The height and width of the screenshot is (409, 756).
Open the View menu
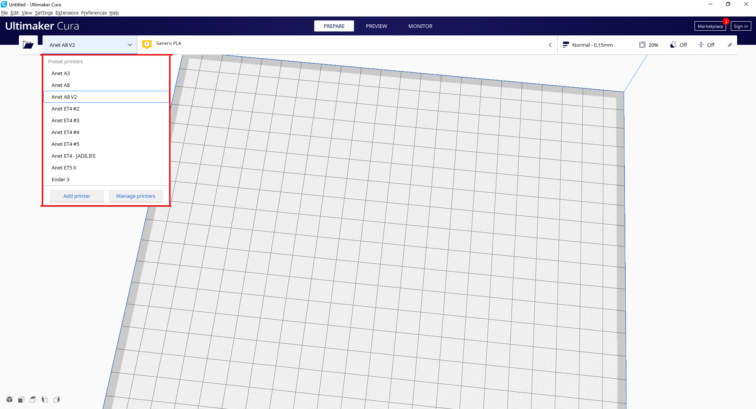pos(27,13)
